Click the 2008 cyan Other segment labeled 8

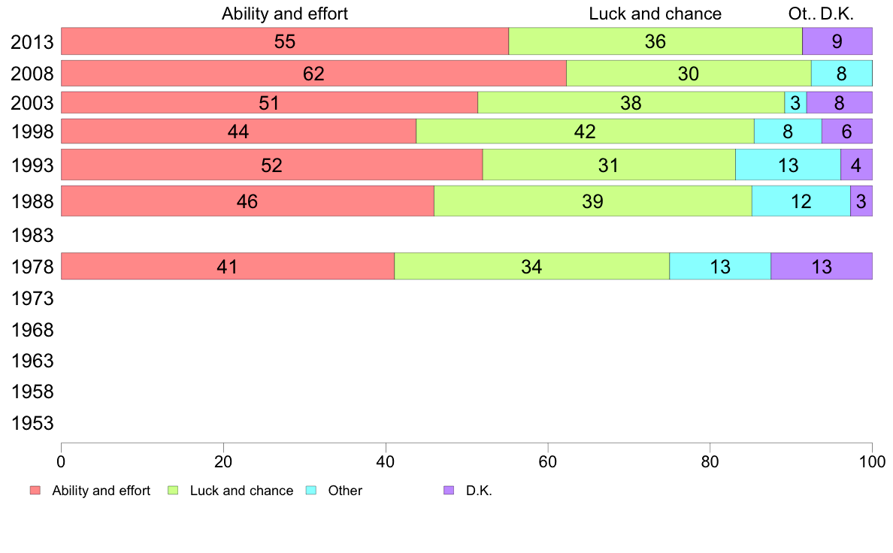(842, 74)
